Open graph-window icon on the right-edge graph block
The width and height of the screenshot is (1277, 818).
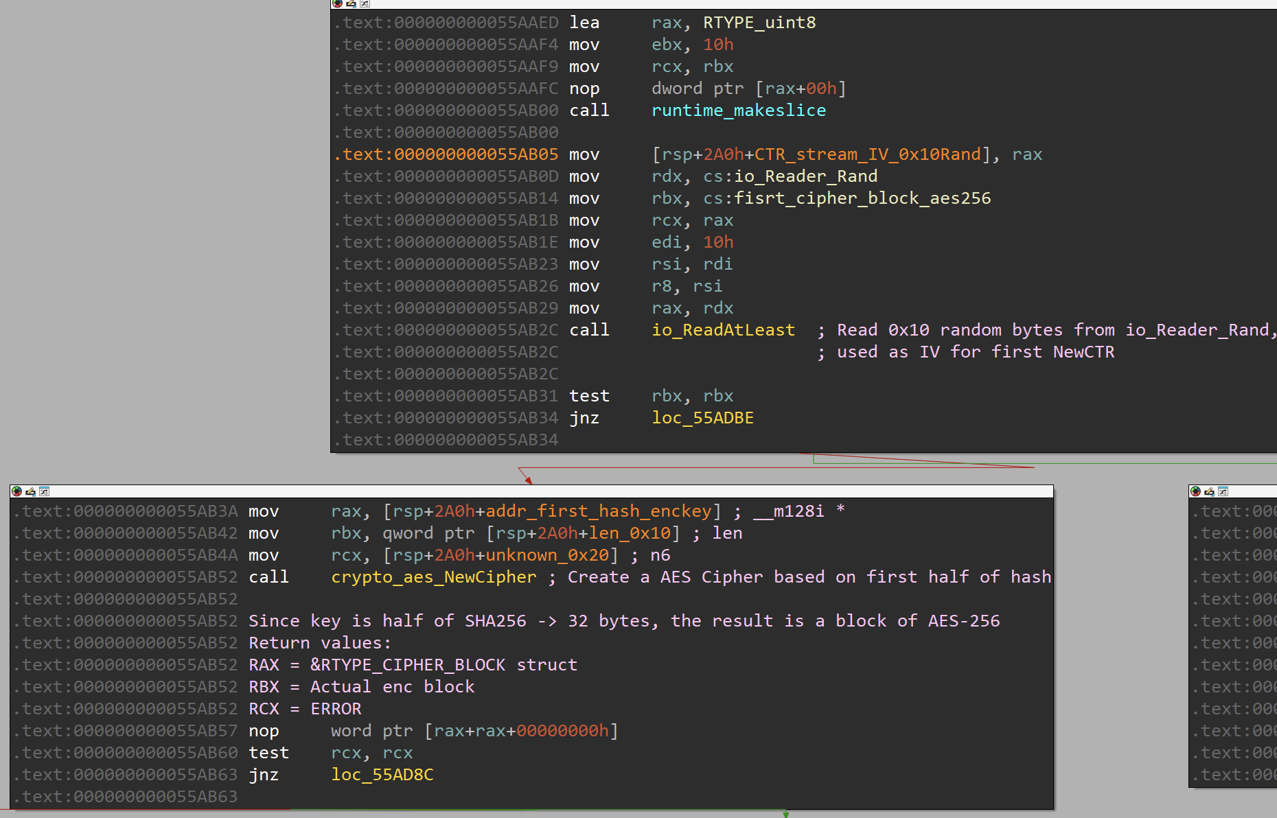(x=1223, y=491)
